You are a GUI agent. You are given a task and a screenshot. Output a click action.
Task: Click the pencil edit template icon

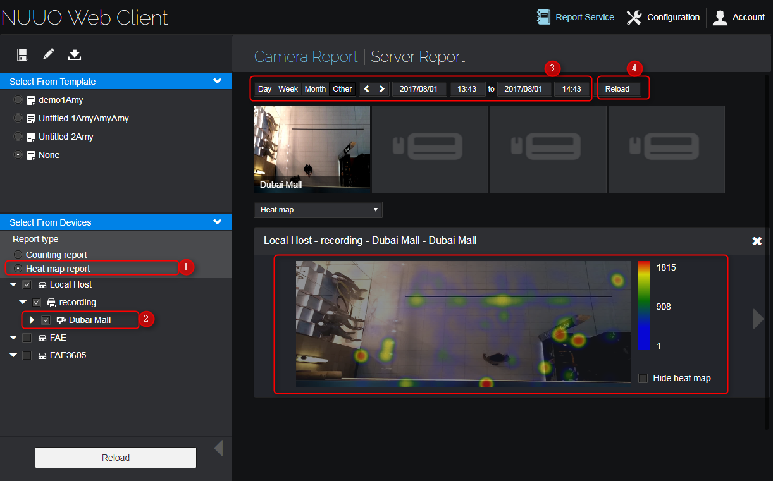[49, 54]
